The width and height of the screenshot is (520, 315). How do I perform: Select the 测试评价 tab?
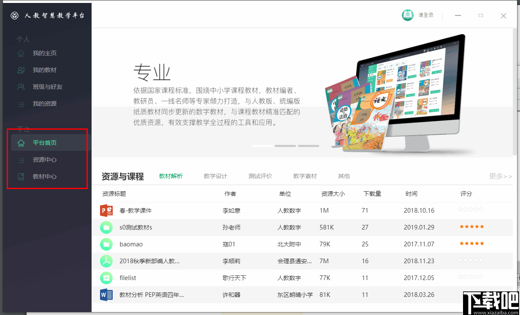tap(260, 176)
